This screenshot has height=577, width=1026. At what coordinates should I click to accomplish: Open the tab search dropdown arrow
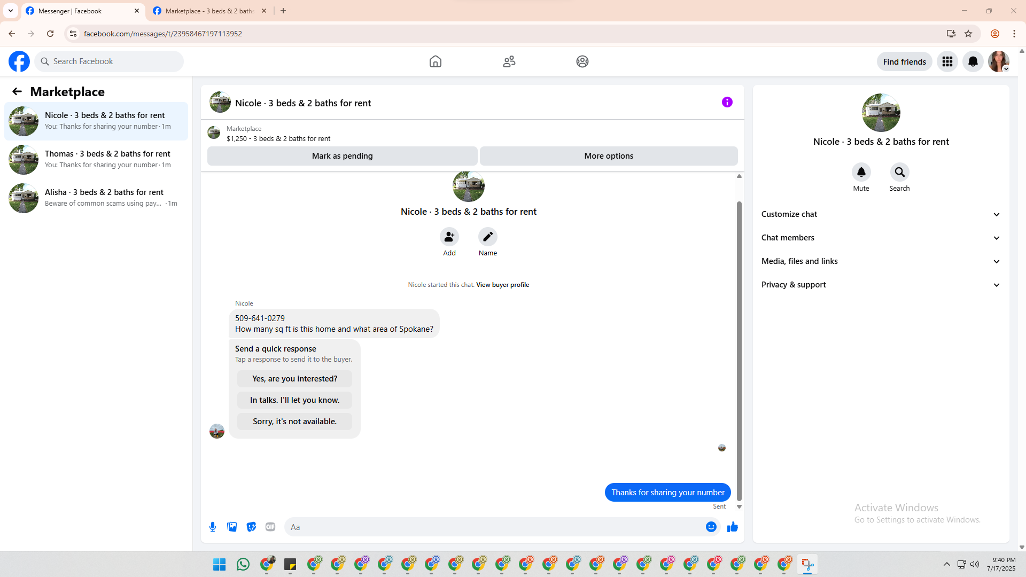tap(11, 11)
